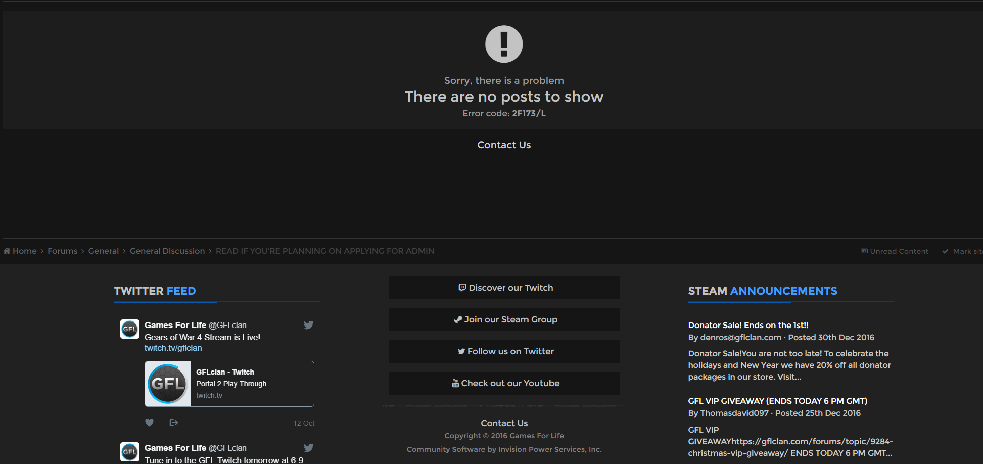The height and width of the screenshot is (464, 983).
Task: Click the Check out our Youtube button
Action: tap(504, 383)
